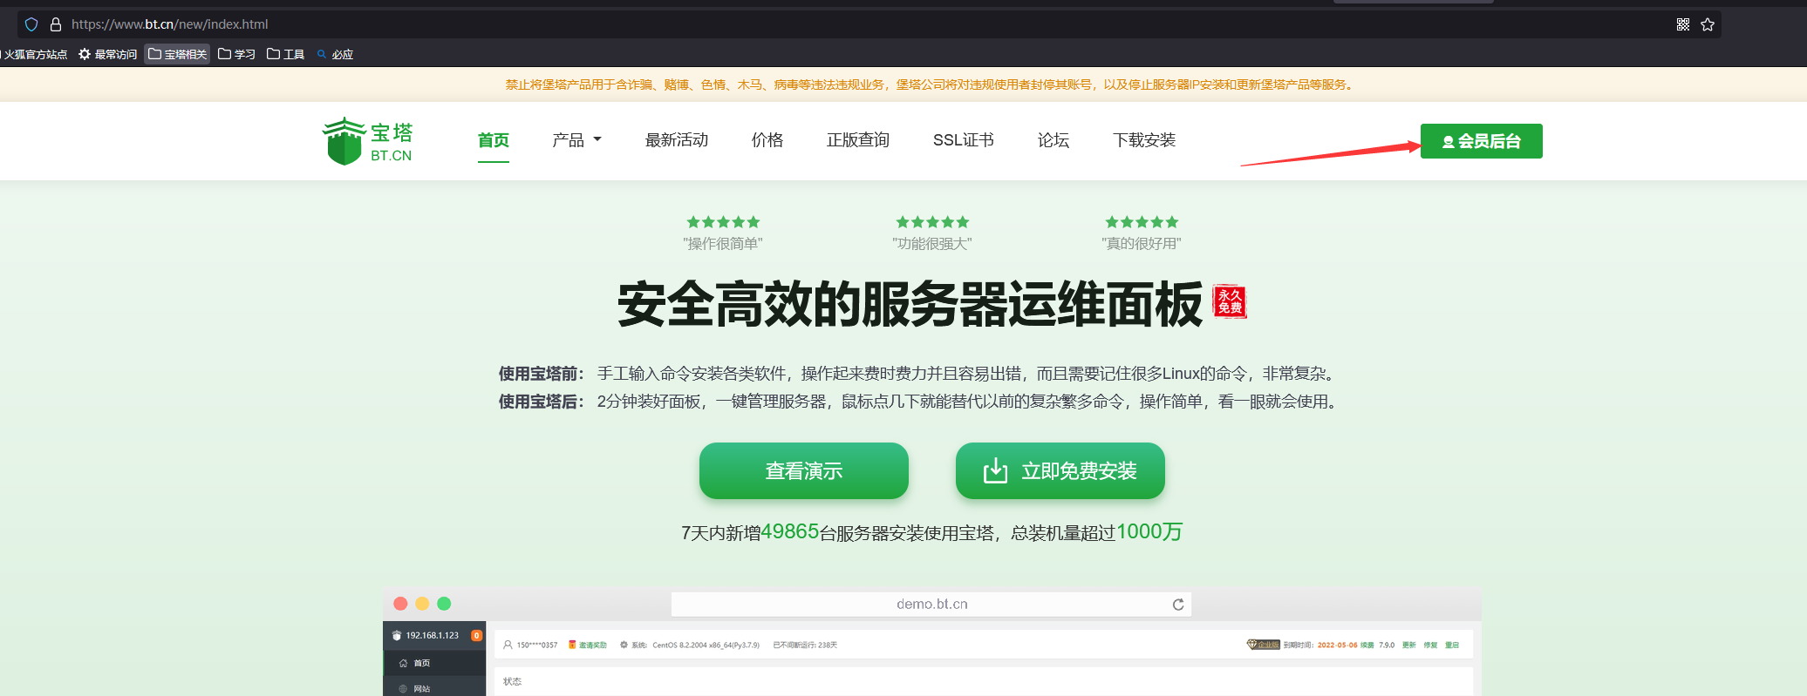Click the yellow policy warning banner text
The height and width of the screenshot is (696, 1807).
[x=931, y=84]
